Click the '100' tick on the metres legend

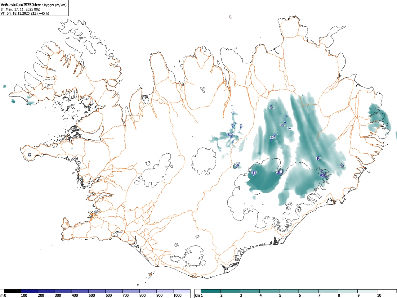point(24,296)
